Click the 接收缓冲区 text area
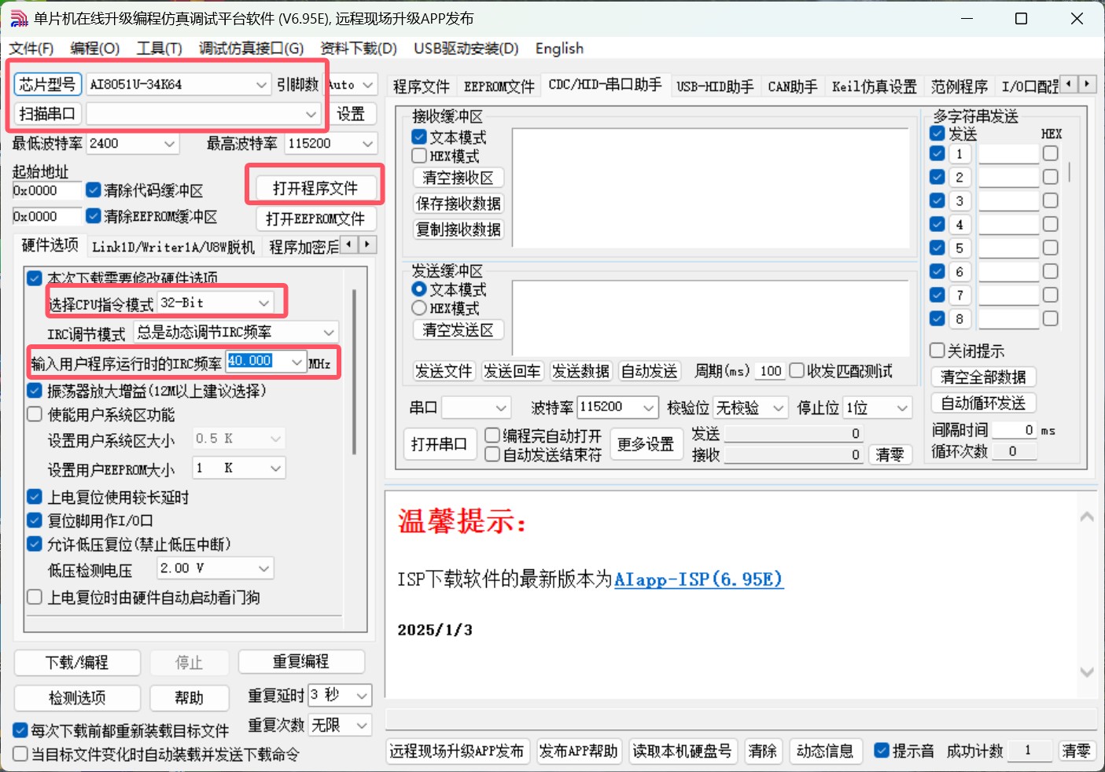 tap(711, 187)
